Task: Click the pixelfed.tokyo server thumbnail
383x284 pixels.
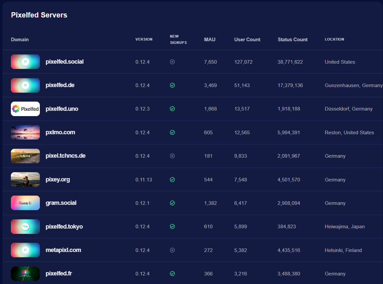Action: (25, 227)
